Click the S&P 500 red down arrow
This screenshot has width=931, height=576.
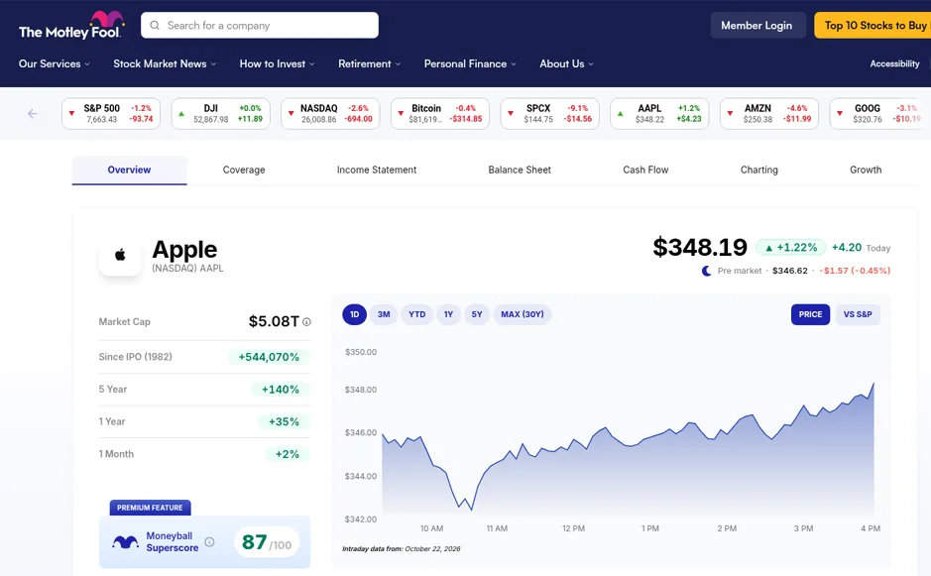pyautogui.click(x=71, y=113)
